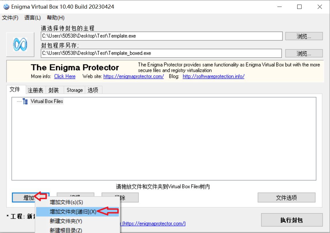Click the 封包程序另存 label

tap(60, 45)
